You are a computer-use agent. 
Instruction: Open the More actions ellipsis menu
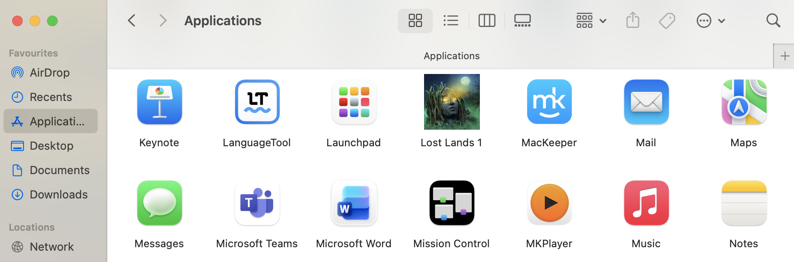click(x=711, y=20)
